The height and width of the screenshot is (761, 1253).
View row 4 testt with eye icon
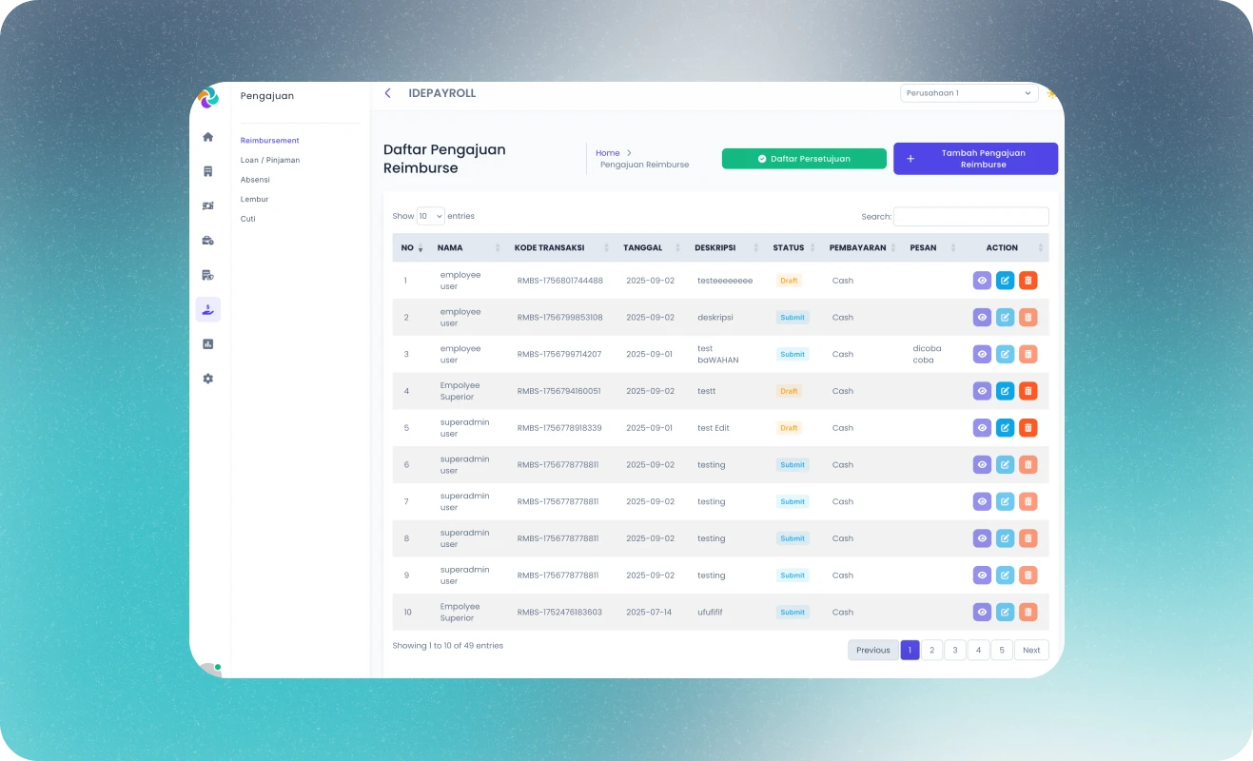point(982,391)
